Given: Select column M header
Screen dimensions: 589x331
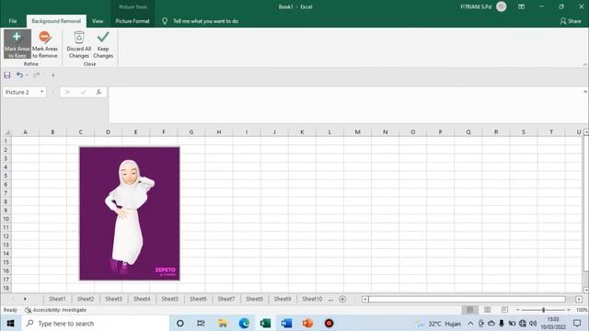Looking at the screenshot, I should point(358,132).
